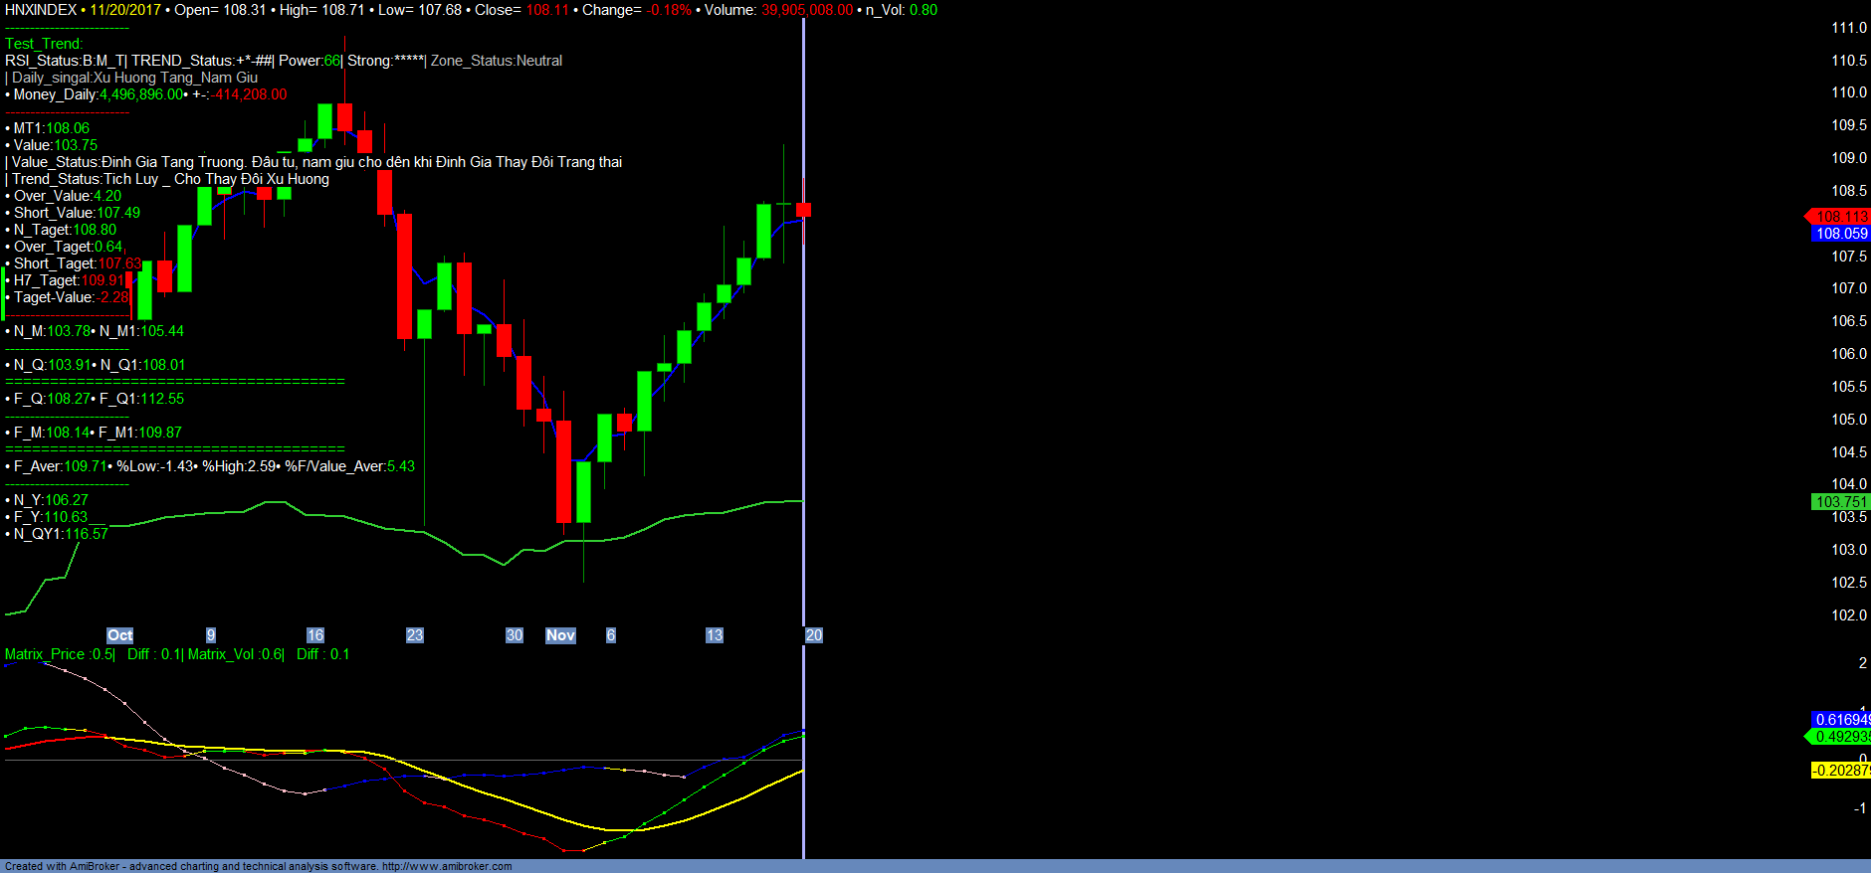Image resolution: width=1871 pixels, height=873 pixels.
Task: Click the yellow -0.20287 indicator tag
Action: pyautogui.click(x=1840, y=771)
